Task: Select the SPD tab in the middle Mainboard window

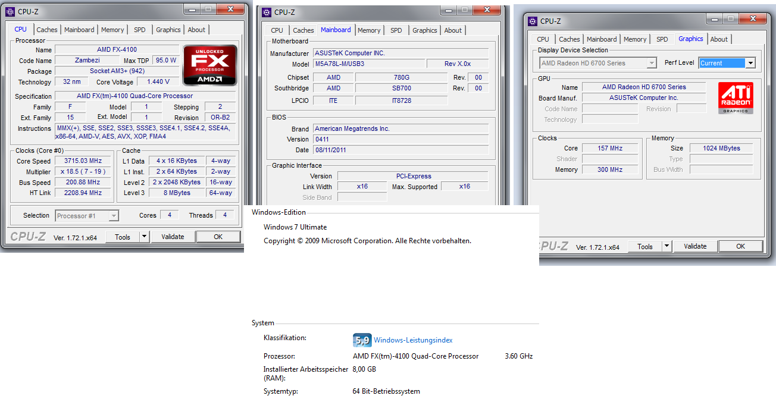Action: (396, 30)
